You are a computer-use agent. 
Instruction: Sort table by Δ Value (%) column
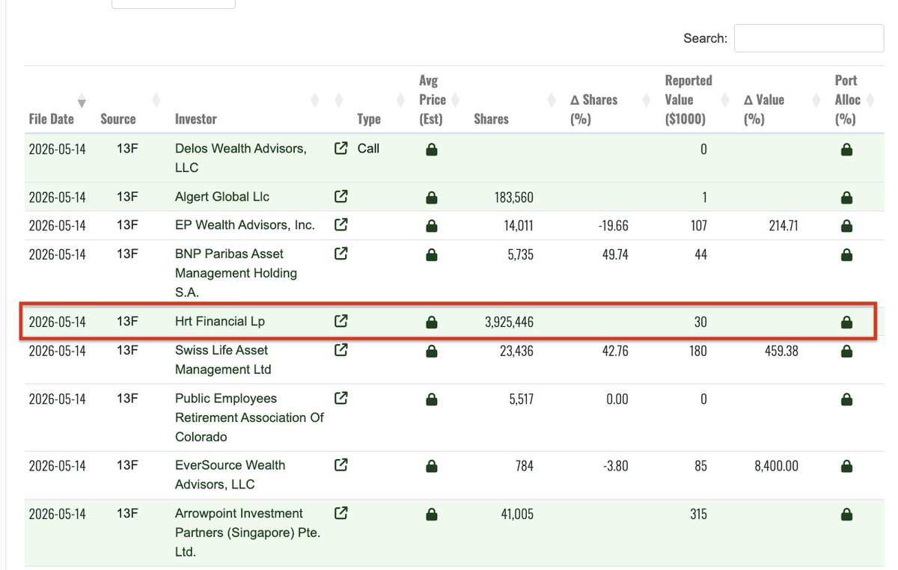763,109
